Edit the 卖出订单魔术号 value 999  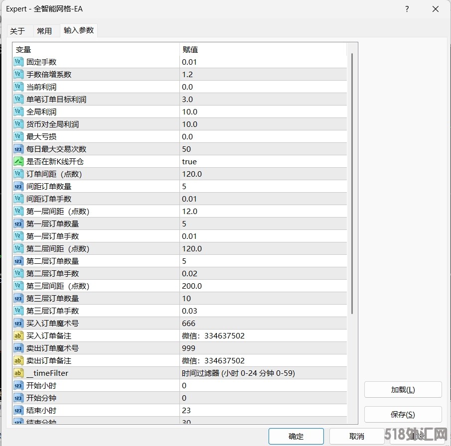[263, 348]
